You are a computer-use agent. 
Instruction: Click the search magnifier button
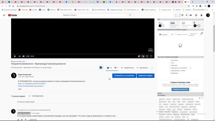pos(130,15)
